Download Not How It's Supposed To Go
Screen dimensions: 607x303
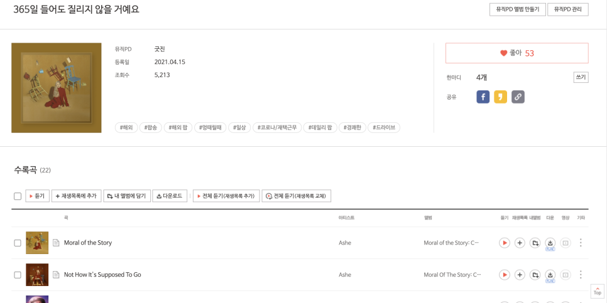point(550,275)
